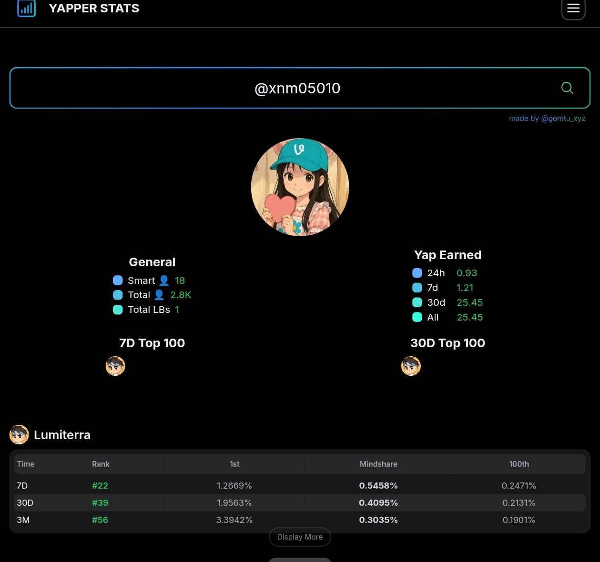
Task: Expand the table with Display More
Action: point(300,537)
